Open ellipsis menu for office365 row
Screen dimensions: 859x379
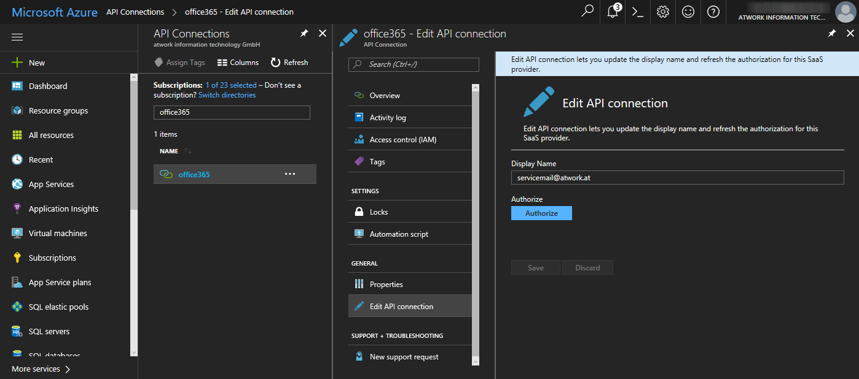pos(290,174)
